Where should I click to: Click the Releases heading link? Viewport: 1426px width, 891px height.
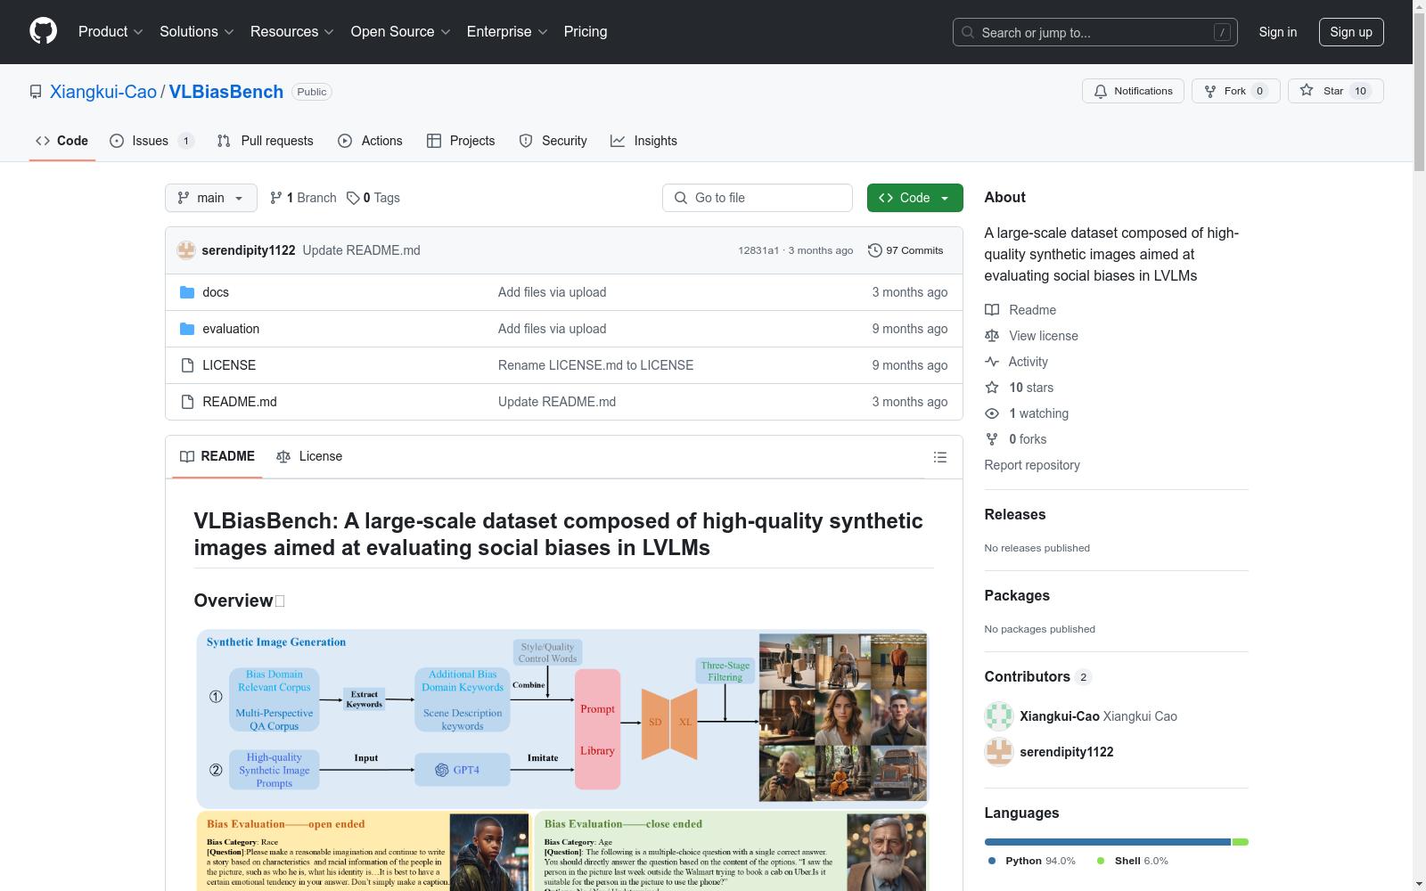(x=1015, y=514)
